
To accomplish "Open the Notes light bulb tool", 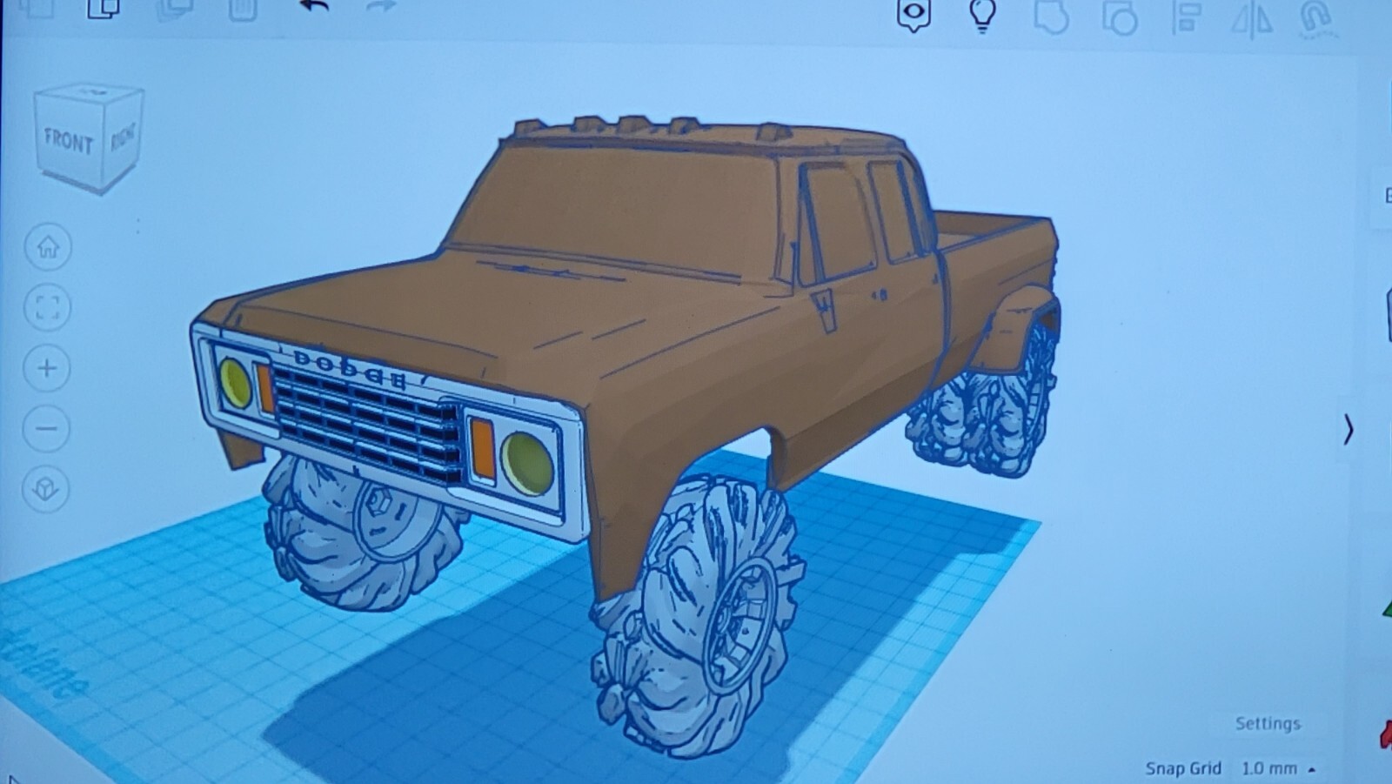I will pyautogui.click(x=982, y=15).
